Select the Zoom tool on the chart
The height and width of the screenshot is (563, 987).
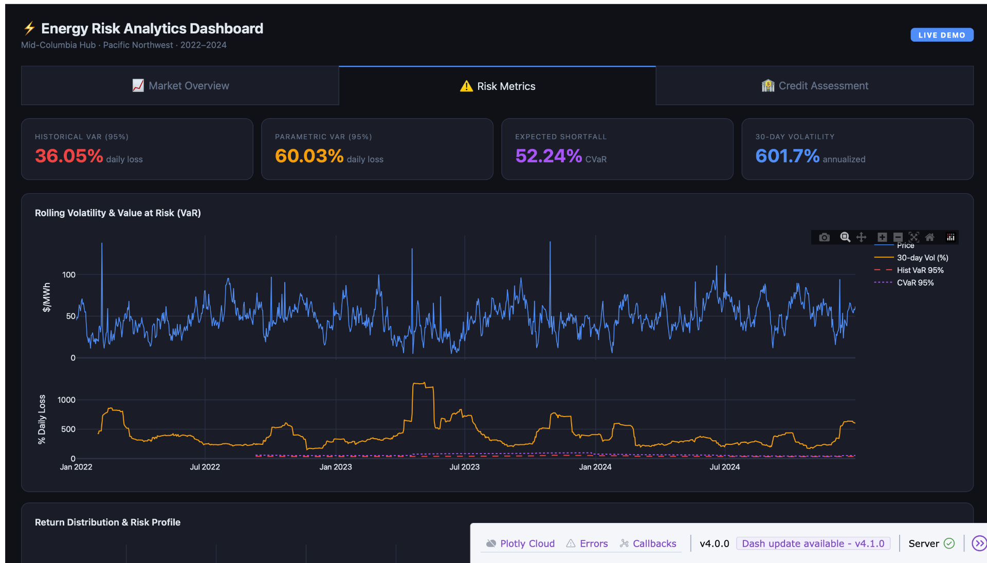(x=845, y=237)
